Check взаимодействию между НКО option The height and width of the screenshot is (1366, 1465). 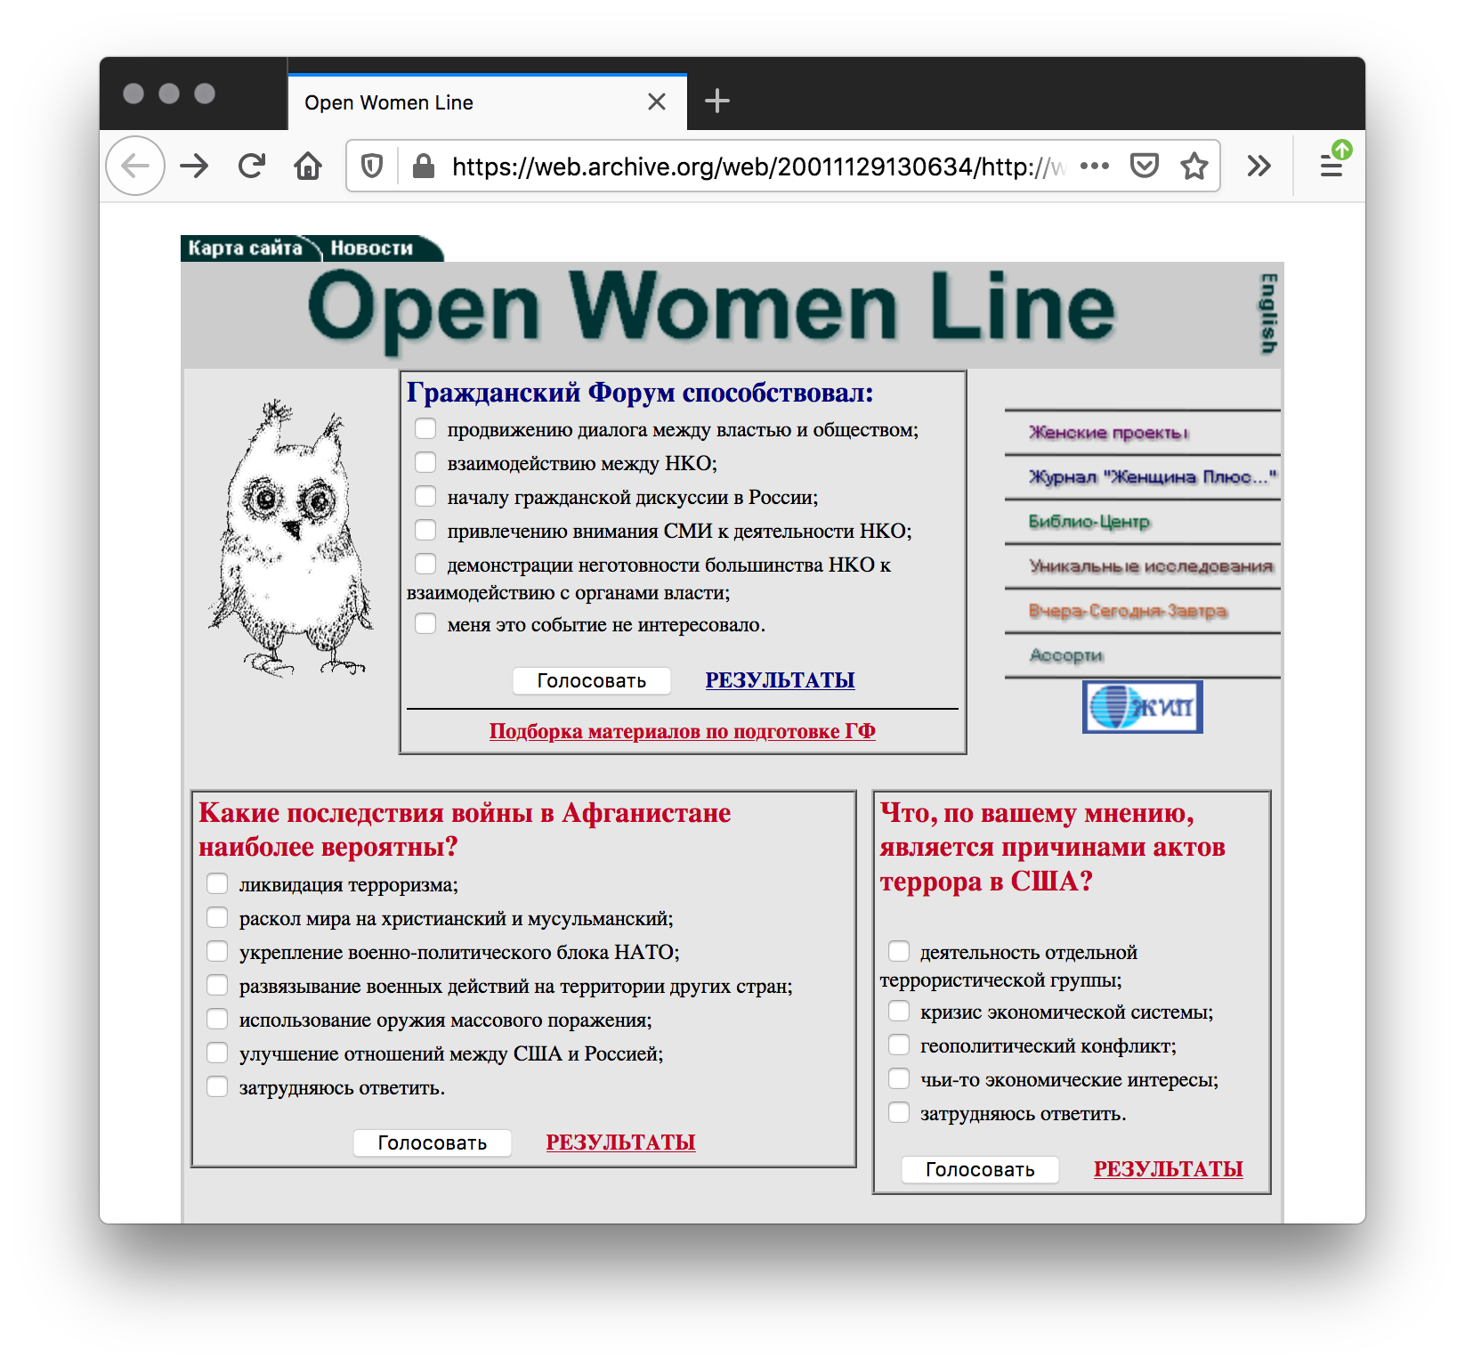pyautogui.click(x=425, y=463)
